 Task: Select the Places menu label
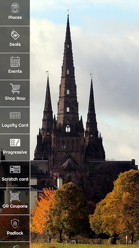pos(15,17)
